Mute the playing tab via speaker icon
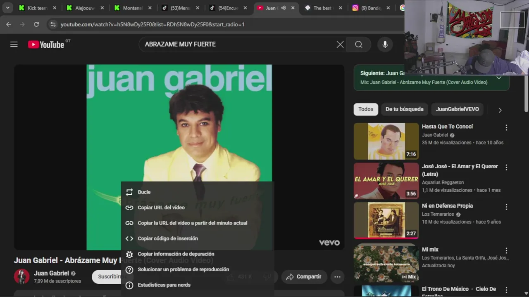The height and width of the screenshot is (297, 529). 284,8
